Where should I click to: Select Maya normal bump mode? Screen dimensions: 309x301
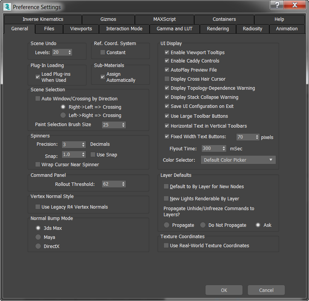point(38,237)
